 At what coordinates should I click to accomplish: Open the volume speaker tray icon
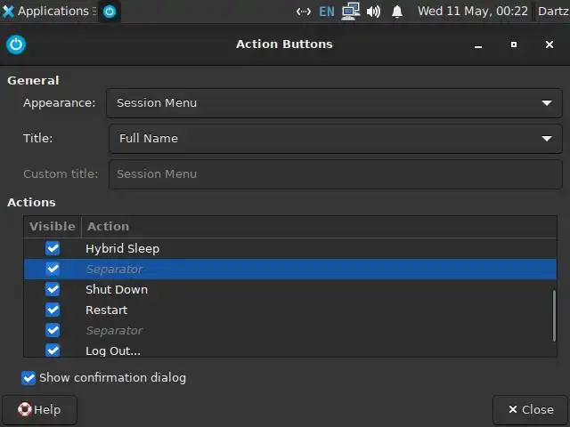pyautogui.click(x=373, y=12)
